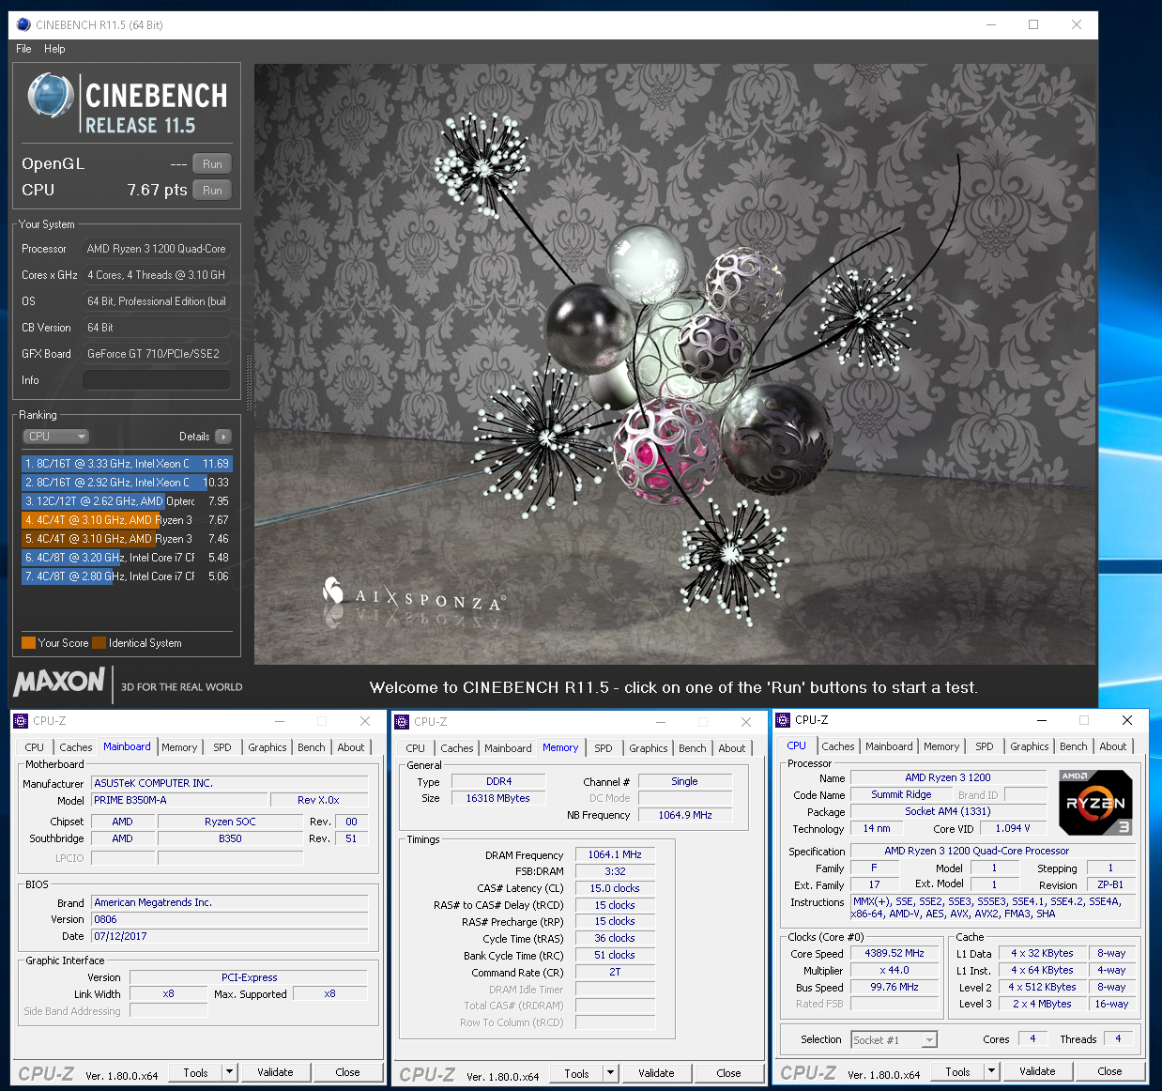Run the OpenGL benchmark
This screenshot has height=1091, width=1162.
[x=212, y=164]
